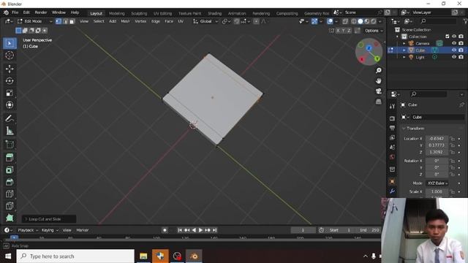Select the Knife tool

click(10, 206)
